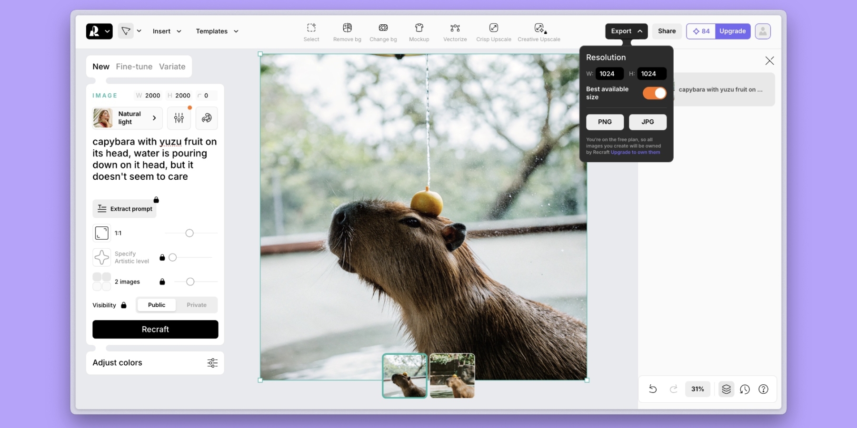Open the Mockup tool
The width and height of the screenshot is (857, 428).
coord(419,28)
